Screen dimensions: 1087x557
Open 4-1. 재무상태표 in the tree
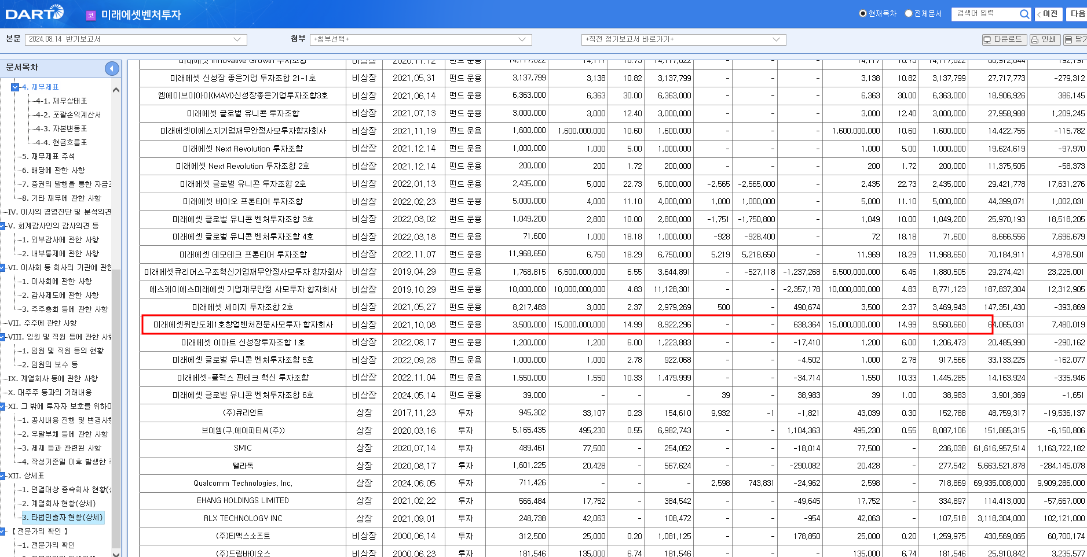61,101
